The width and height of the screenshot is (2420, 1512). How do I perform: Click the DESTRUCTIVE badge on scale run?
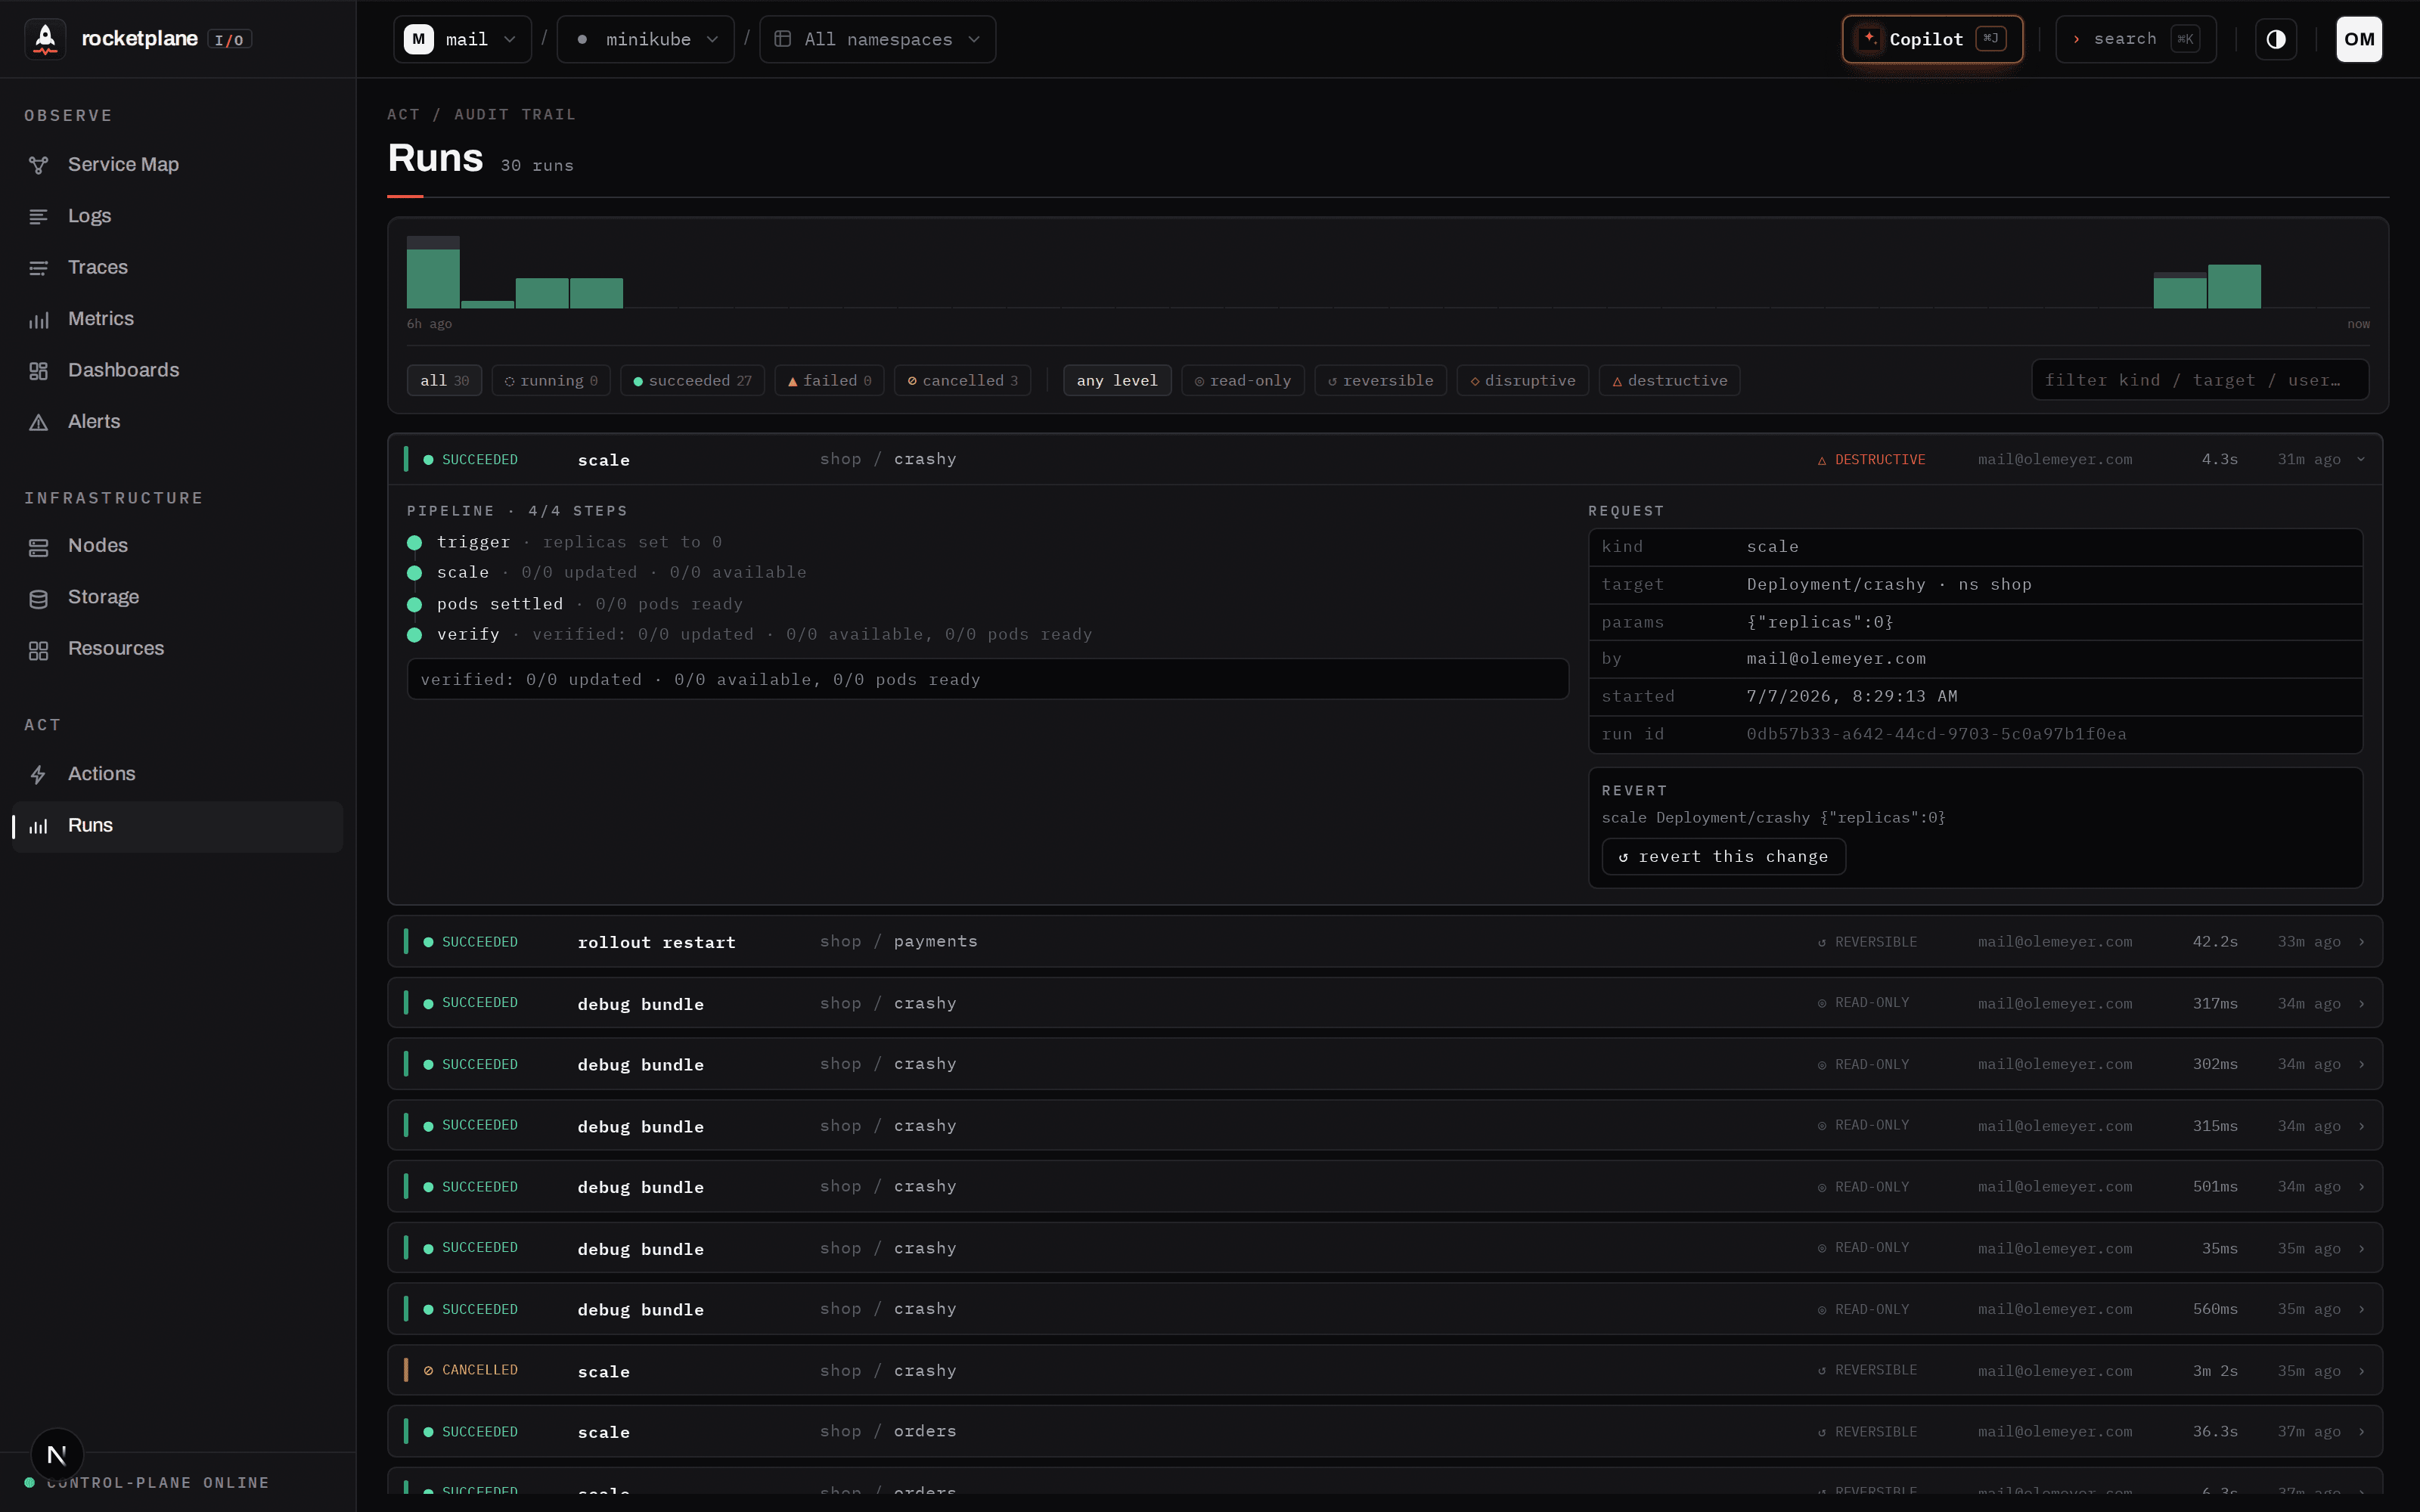point(1871,460)
